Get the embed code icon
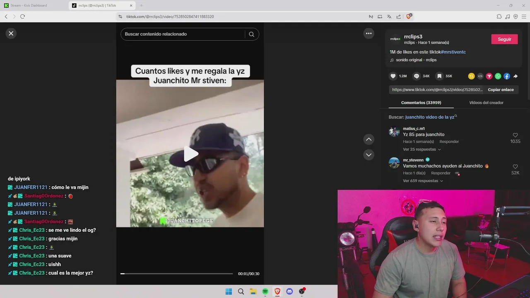 click(x=480, y=76)
